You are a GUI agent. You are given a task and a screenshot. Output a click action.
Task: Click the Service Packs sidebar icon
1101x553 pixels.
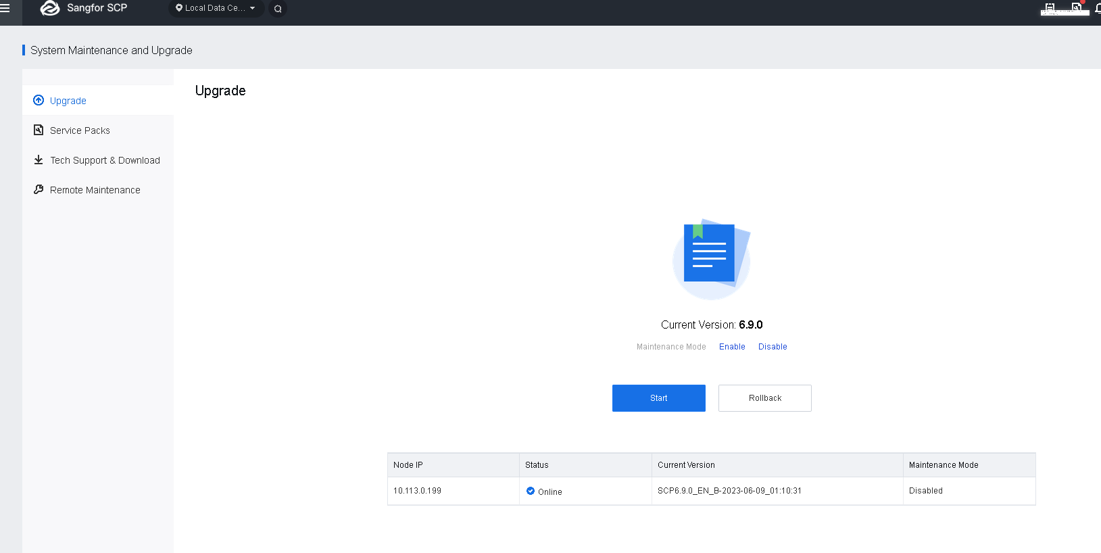pos(39,130)
